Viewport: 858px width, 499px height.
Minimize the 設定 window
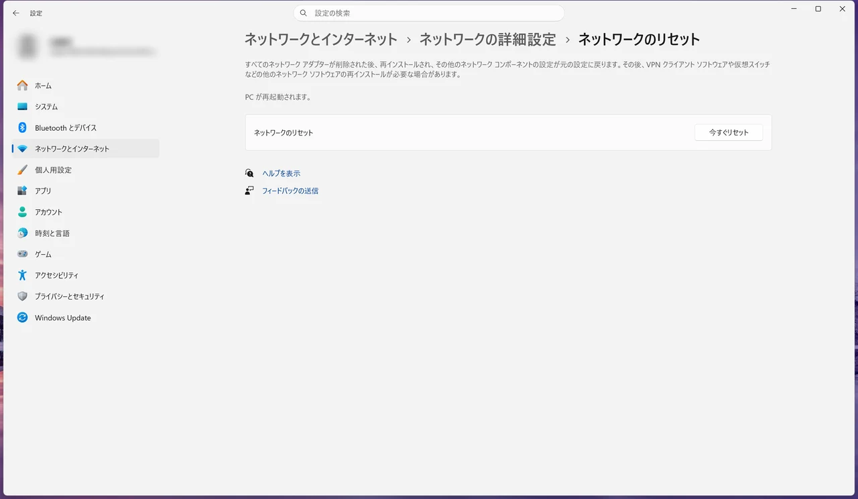794,9
